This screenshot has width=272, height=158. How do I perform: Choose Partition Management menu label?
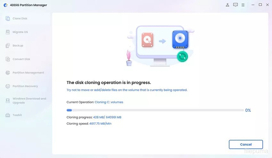(x=28, y=73)
